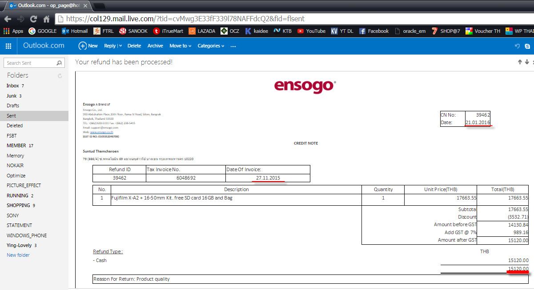Open the LAZADA bookmark
Viewport: 534px width, 290px height.
pos(202,31)
